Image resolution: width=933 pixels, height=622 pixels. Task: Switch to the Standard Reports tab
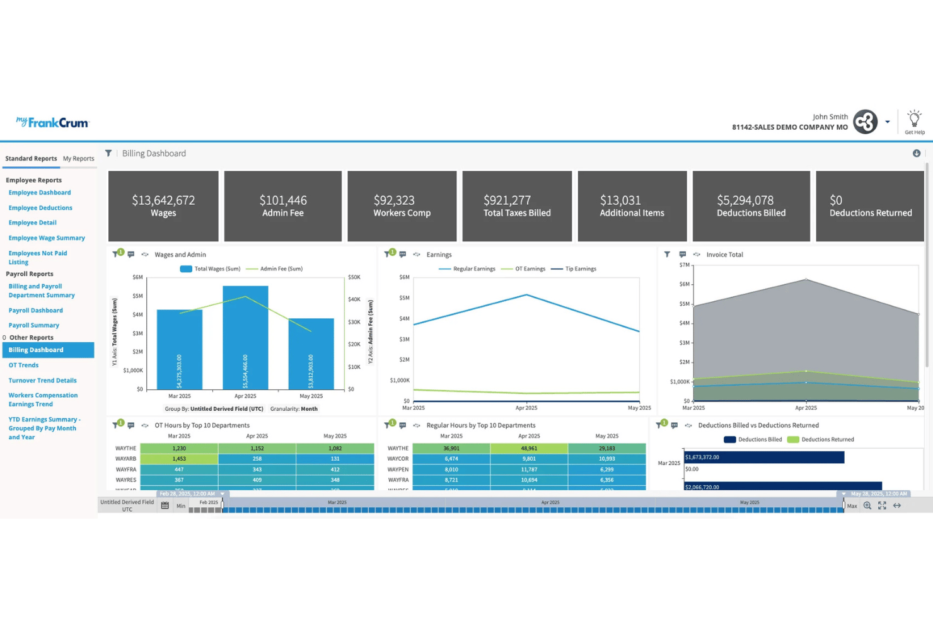click(31, 159)
